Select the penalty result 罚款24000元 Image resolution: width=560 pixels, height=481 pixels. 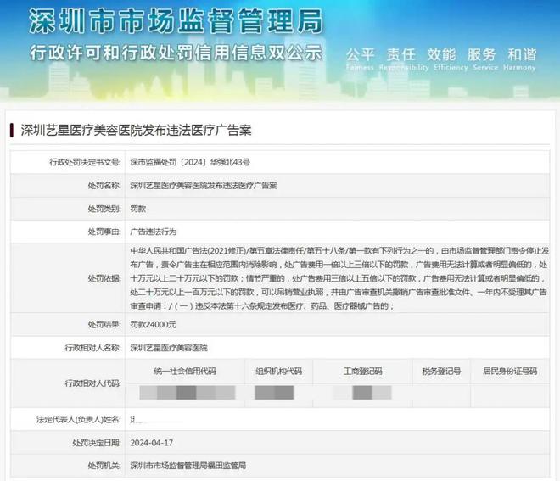point(153,325)
